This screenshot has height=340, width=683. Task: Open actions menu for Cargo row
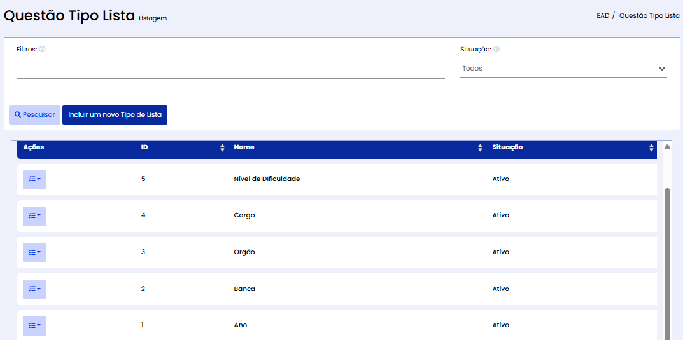[x=34, y=215]
